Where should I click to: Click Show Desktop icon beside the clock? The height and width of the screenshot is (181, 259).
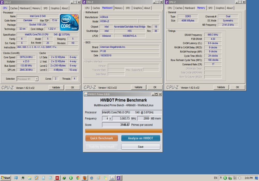[x=256, y=178]
